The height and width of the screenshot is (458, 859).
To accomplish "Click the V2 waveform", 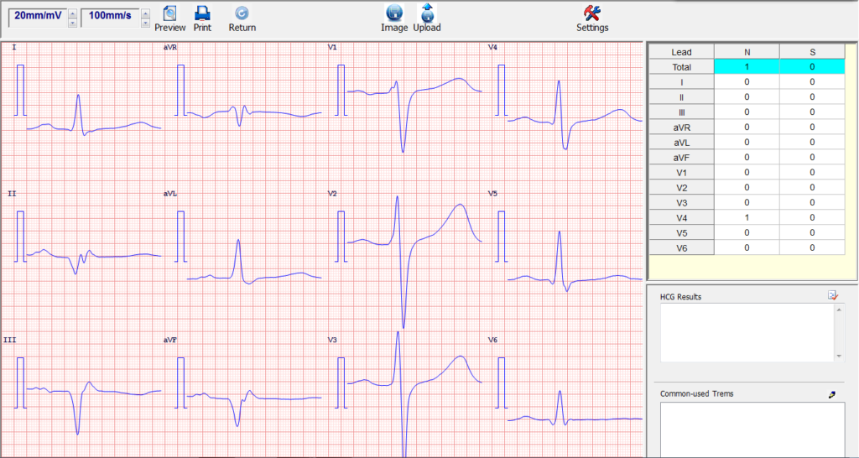I will [x=414, y=262].
